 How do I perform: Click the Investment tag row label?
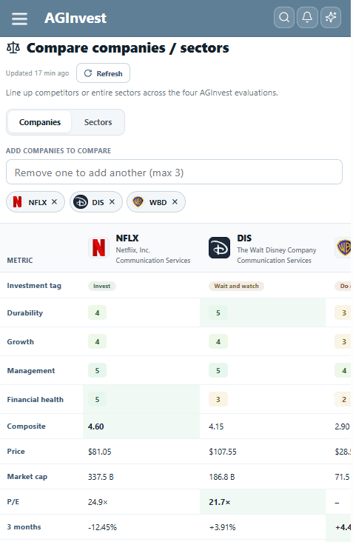[34, 286]
